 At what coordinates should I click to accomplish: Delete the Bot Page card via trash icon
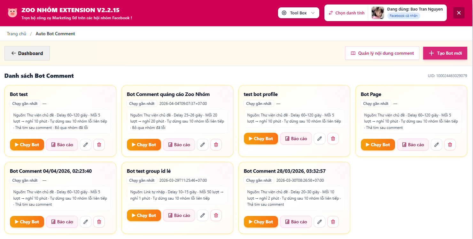(450, 145)
